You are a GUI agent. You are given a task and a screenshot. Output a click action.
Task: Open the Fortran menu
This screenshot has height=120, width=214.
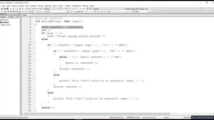[40, 6]
